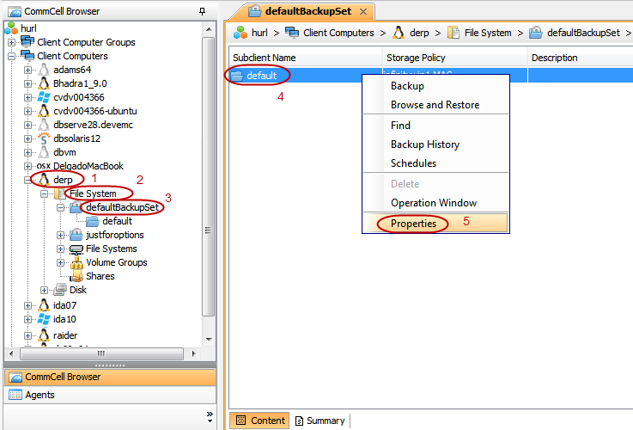This screenshot has height=430, width=633.
Task: Choose Properties from the context menu
Action: (413, 224)
